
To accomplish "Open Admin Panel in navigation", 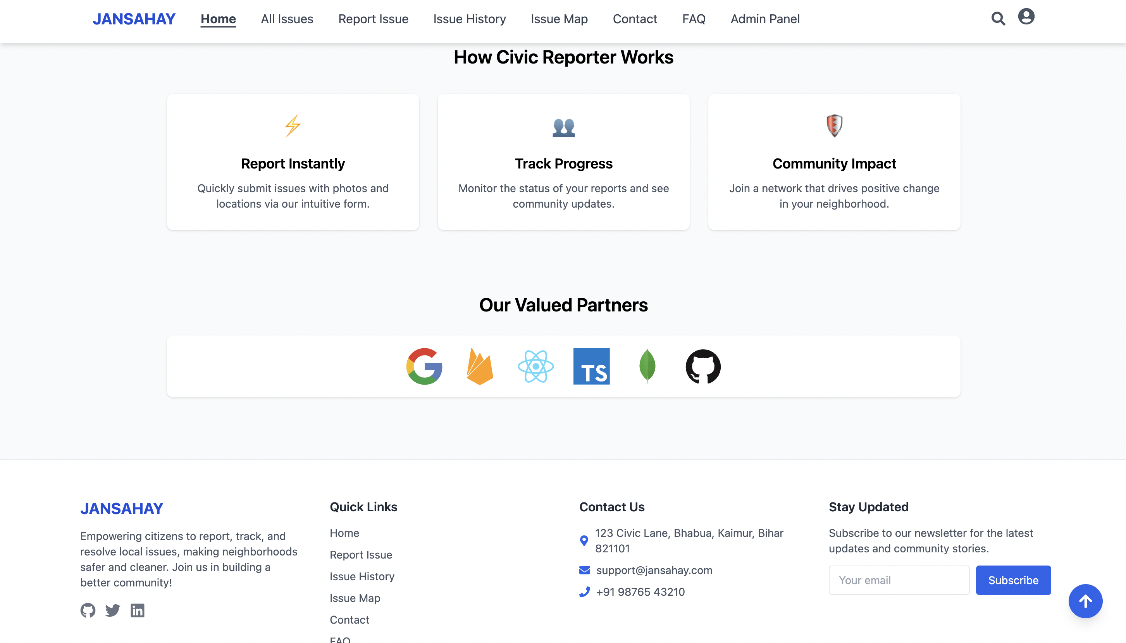I will (764, 19).
